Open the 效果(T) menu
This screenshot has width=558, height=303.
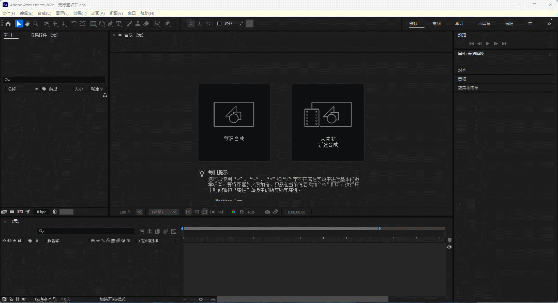pyautogui.click(x=80, y=13)
